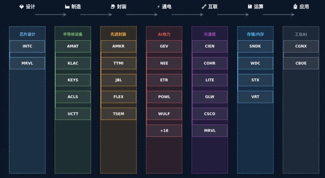Click the SNDK ticker box
This screenshot has width=325, height=178.
pos(255,46)
